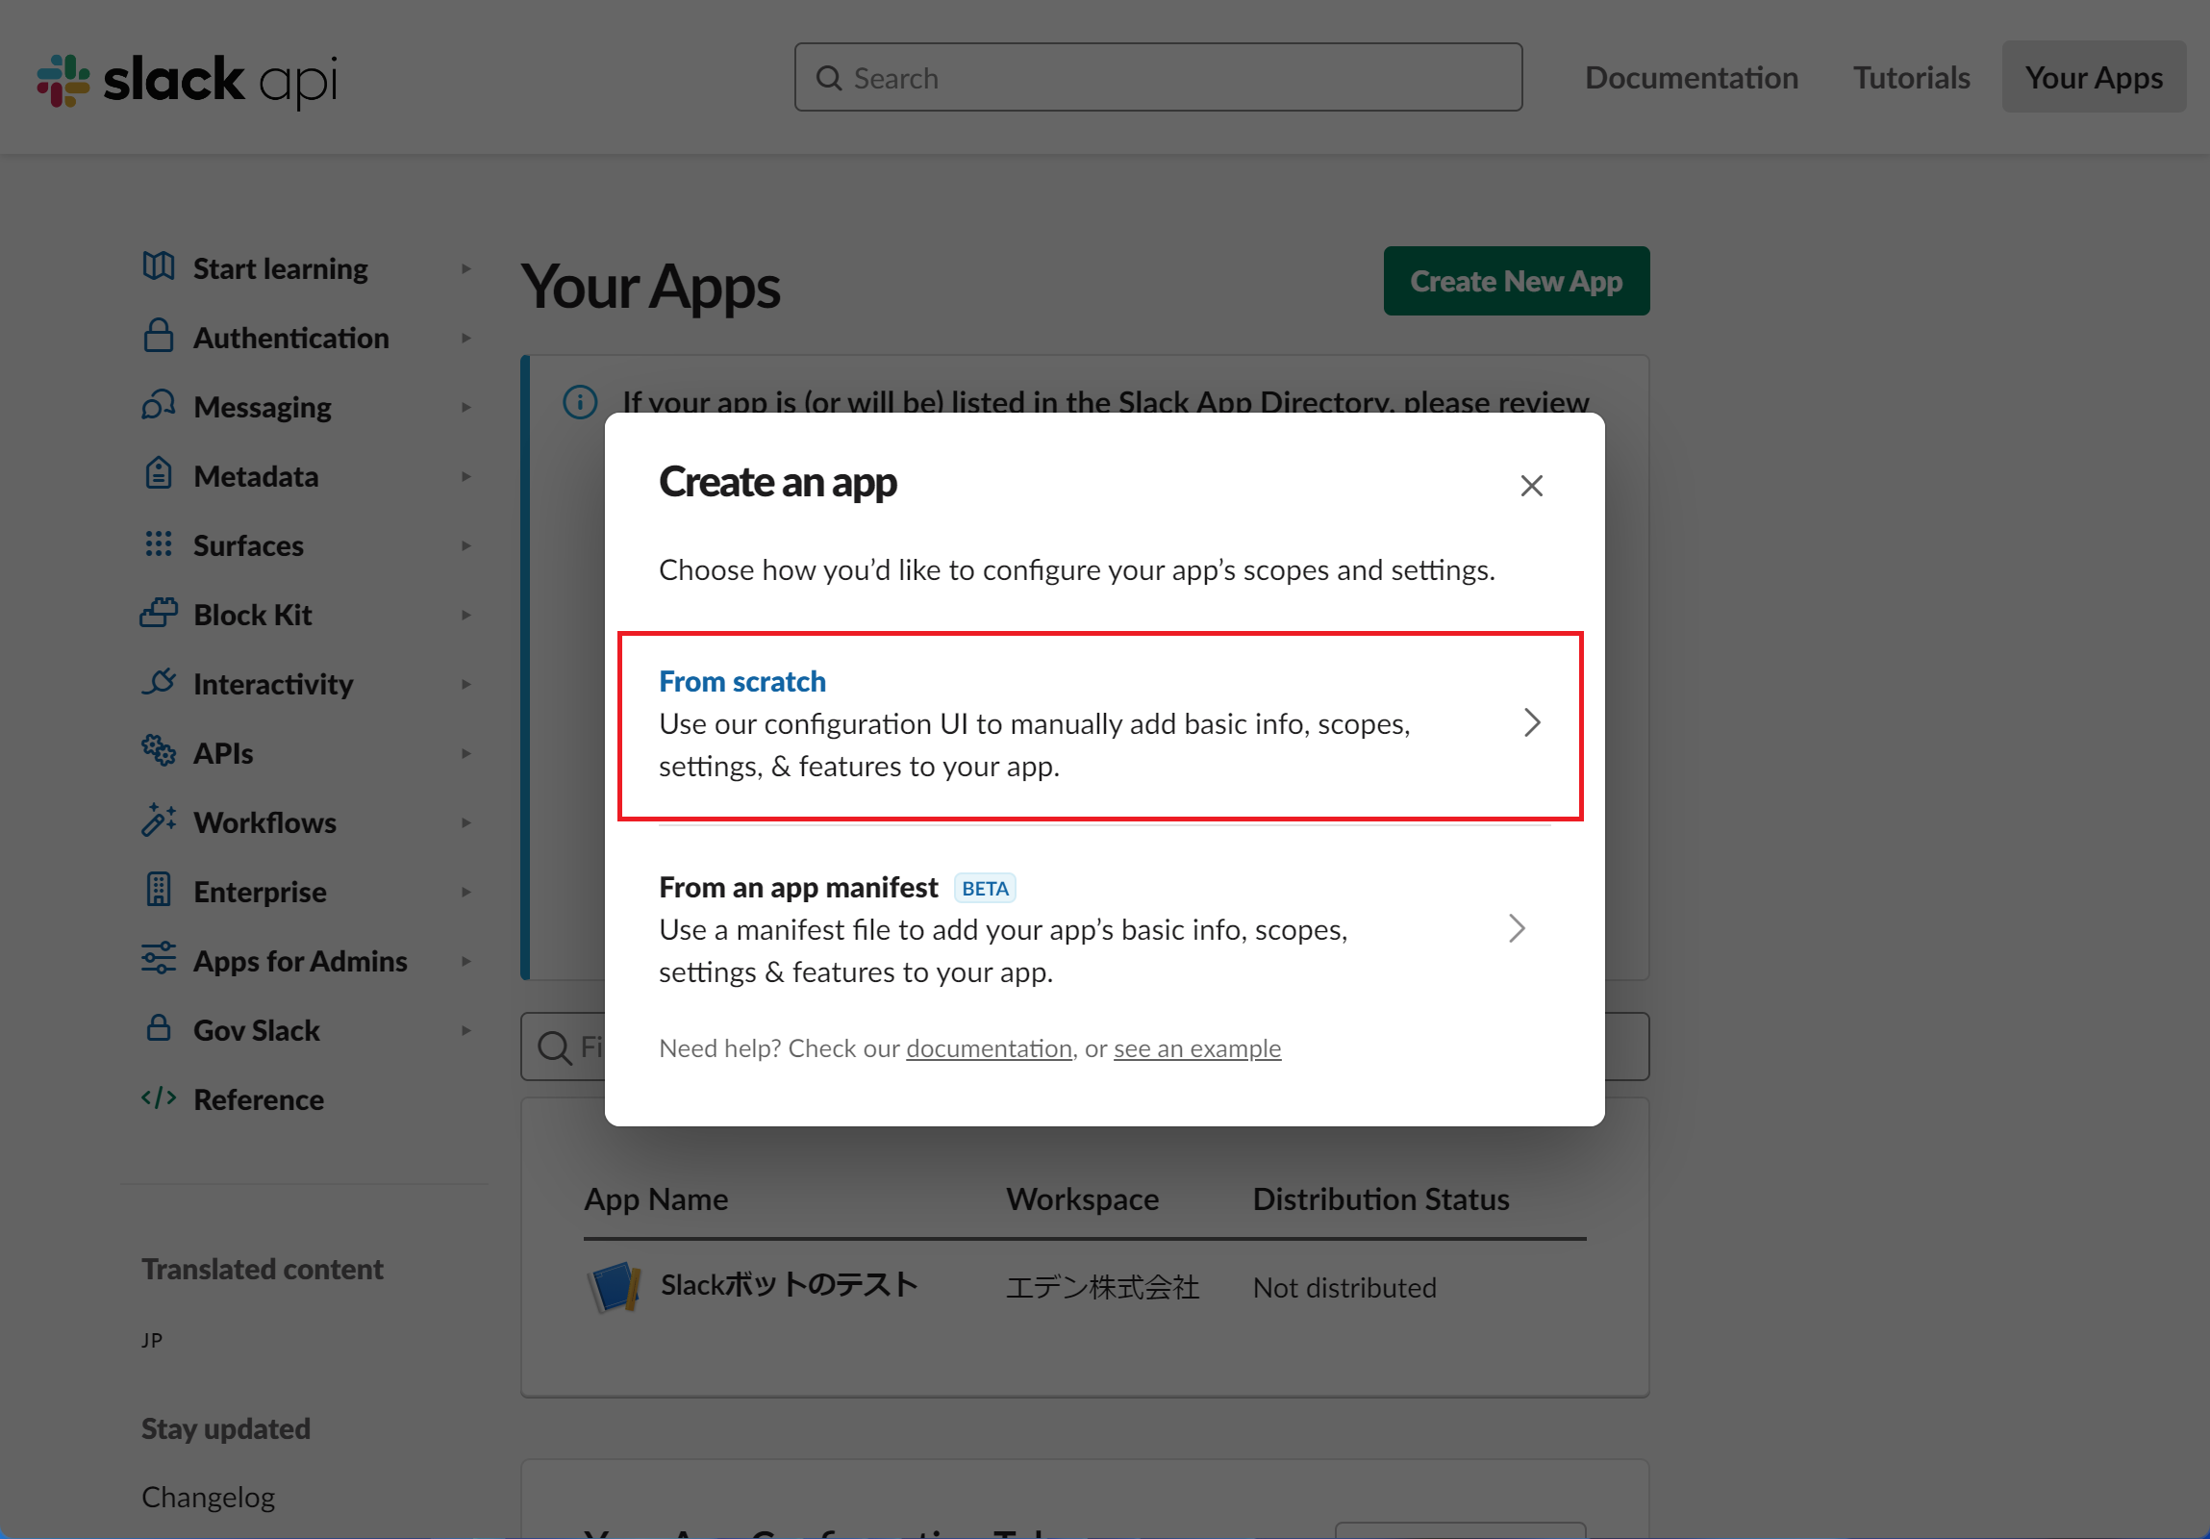Click the Slackボットのテスト app icon
This screenshot has width=2210, height=1539.
[x=615, y=1287]
